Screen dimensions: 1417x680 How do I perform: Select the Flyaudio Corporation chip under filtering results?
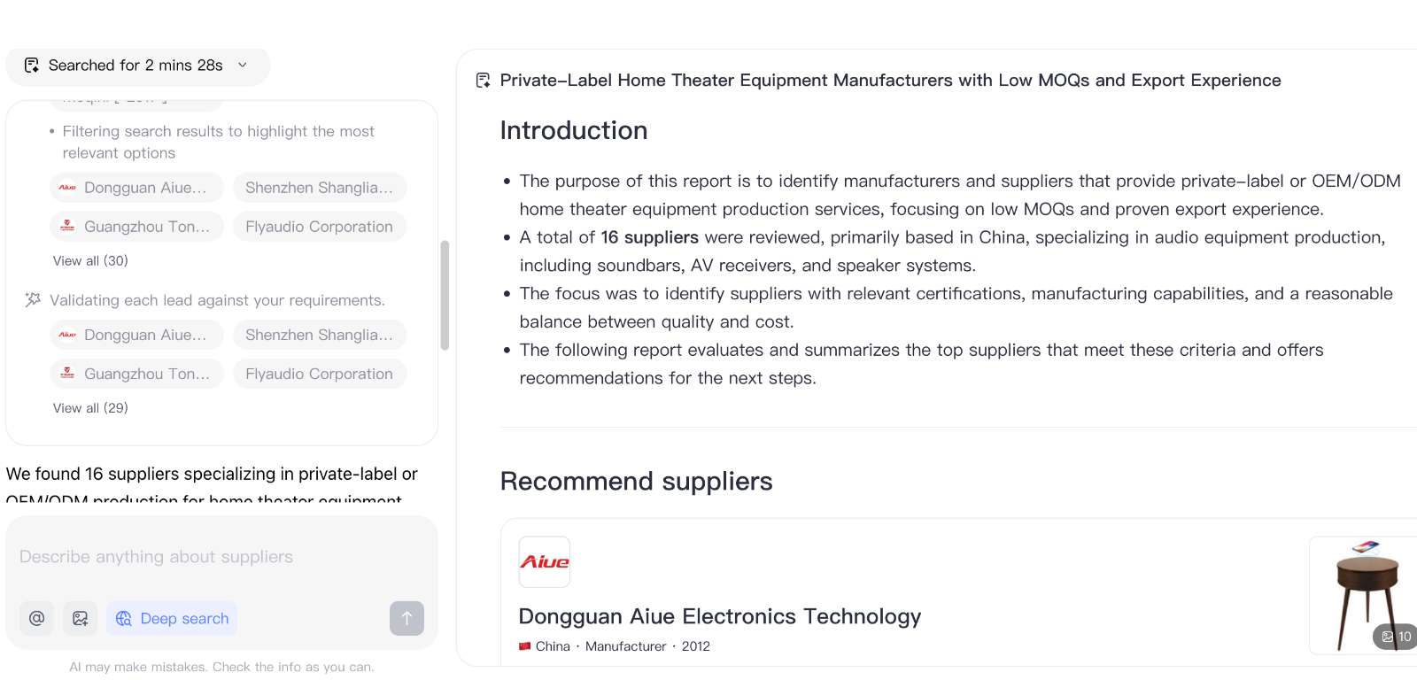[319, 227]
